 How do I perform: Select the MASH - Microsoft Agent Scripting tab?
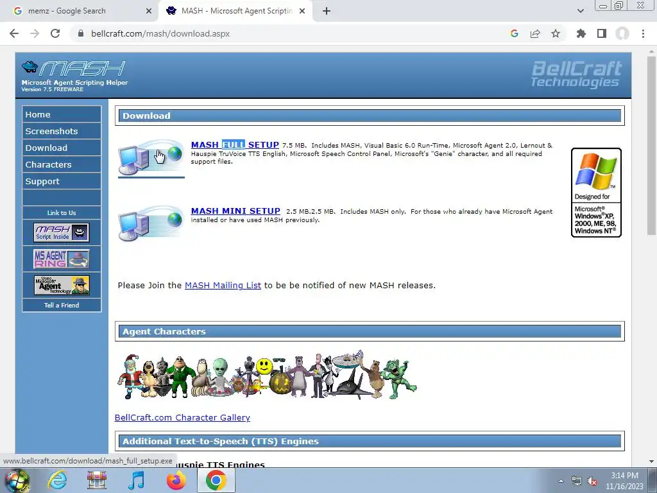tap(235, 11)
